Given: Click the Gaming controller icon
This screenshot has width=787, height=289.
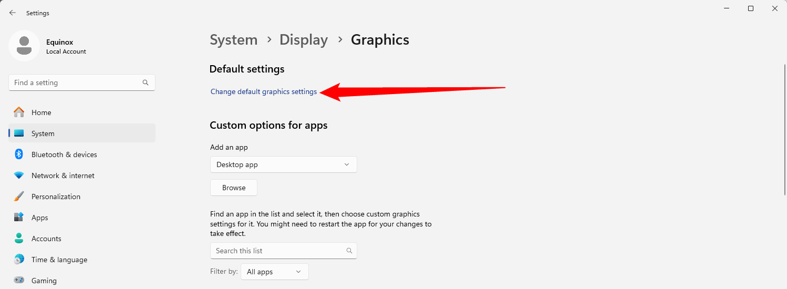Looking at the screenshot, I should coord(19,280).
